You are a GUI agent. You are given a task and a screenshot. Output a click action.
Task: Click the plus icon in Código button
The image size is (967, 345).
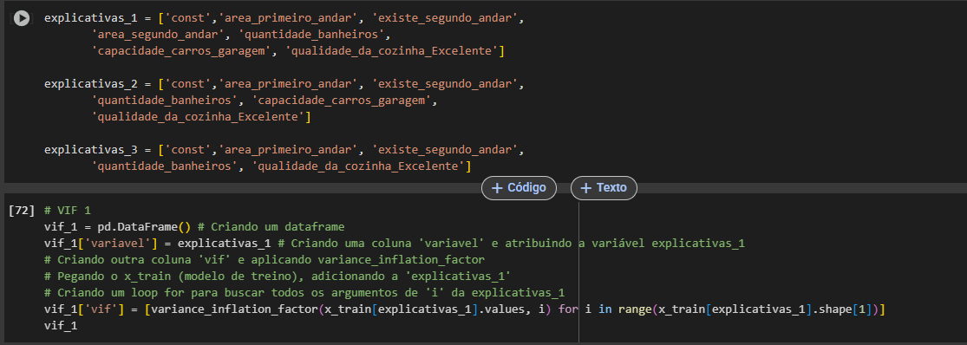(x=497, y=188)
